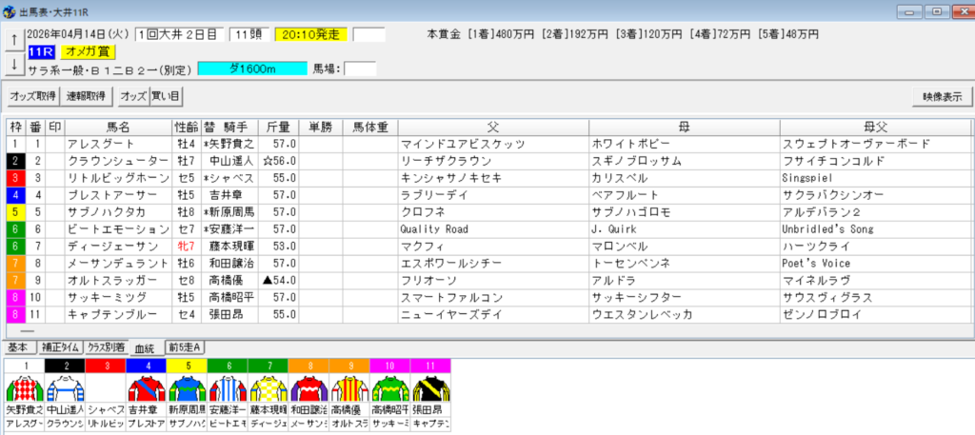Switch to the 基本 tab

click(19, 347)
